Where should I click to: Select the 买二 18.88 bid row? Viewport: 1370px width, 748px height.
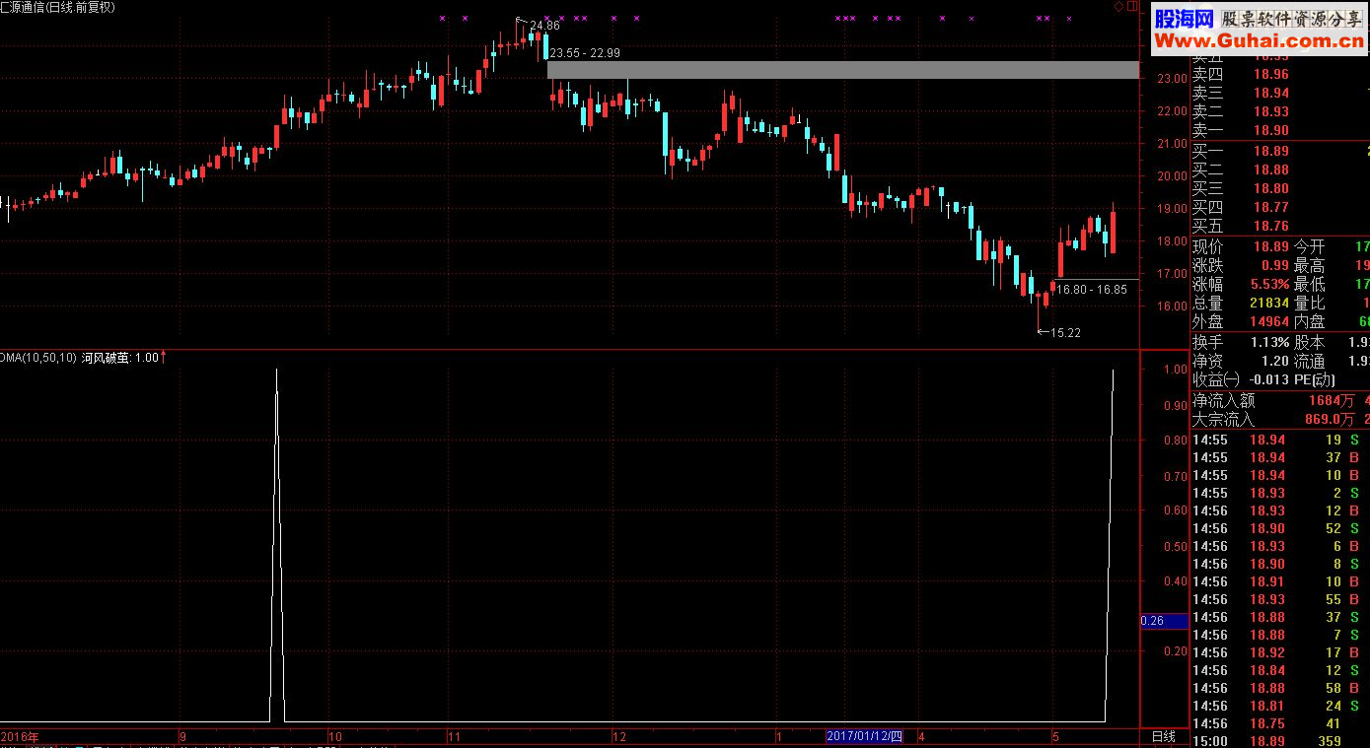[x=1280, y=170]
